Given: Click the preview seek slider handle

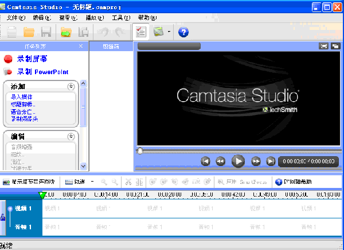Looking at the screenshot, I should pyautogui.click(x=139, y=151).
